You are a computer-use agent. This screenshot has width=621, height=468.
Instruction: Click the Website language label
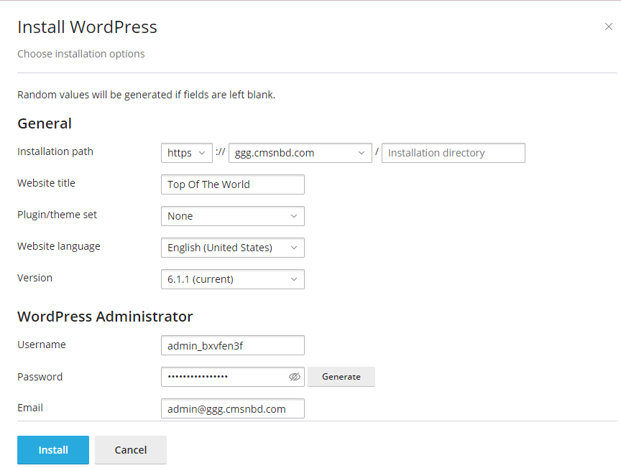click(59, 246)
